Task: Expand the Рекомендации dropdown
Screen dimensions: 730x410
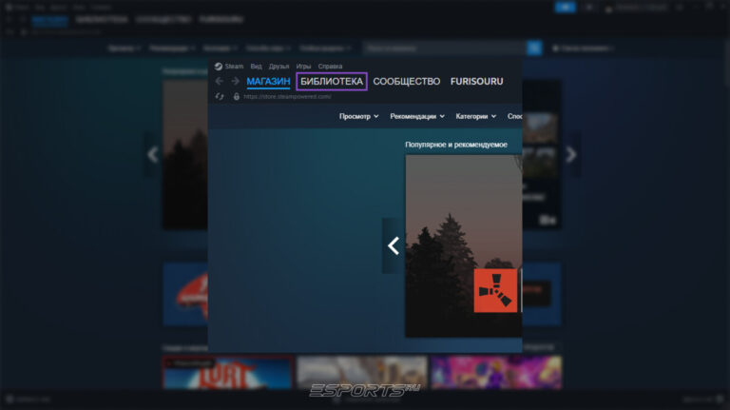Action: [x=417, y=116]
